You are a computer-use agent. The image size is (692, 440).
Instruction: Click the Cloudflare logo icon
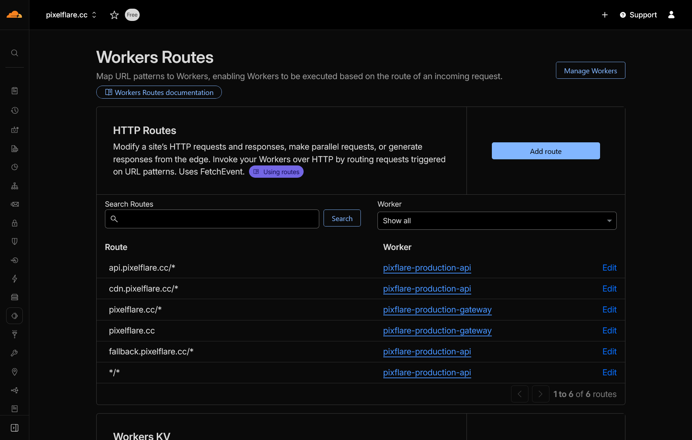(14, 15)
